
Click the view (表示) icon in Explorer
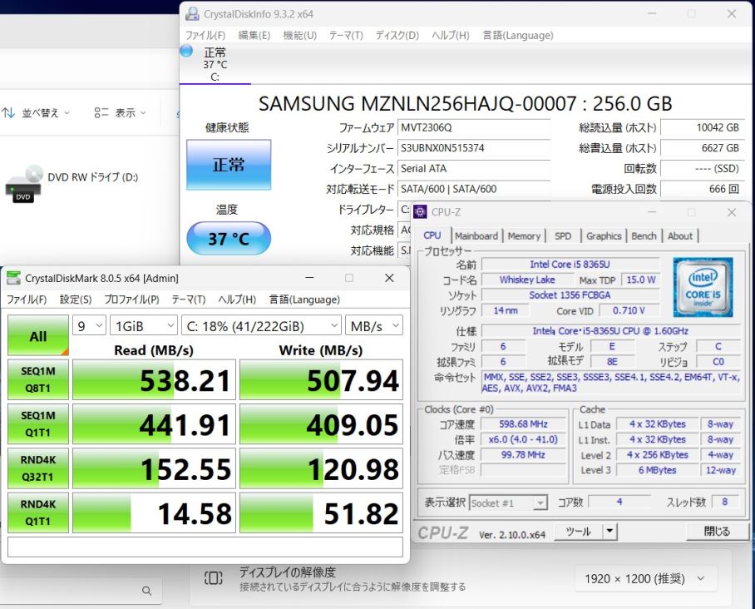(x=101, y=113)
